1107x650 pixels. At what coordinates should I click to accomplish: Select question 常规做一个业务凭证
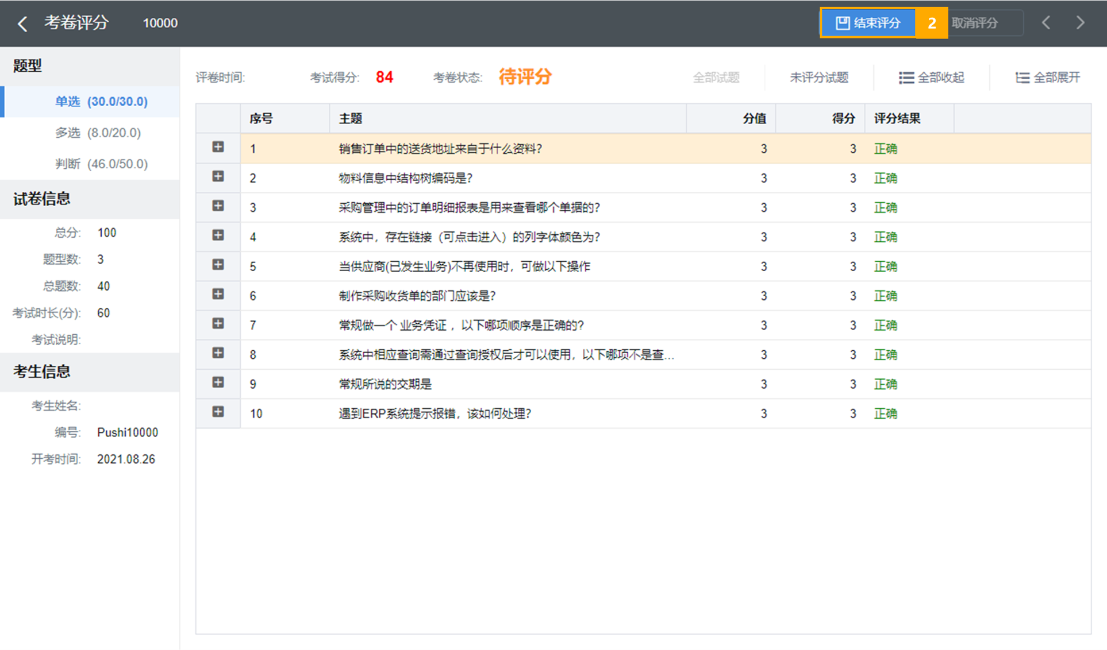(462, 325)
